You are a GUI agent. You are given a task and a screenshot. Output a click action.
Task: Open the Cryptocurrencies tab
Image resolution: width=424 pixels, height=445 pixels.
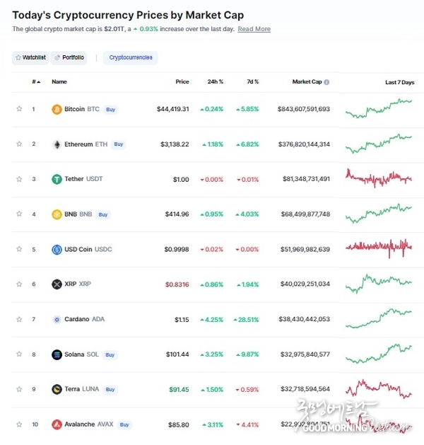point(131,57)
